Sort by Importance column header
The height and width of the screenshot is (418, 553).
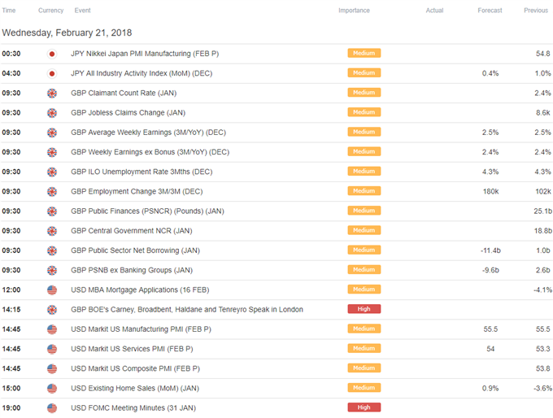354,11
